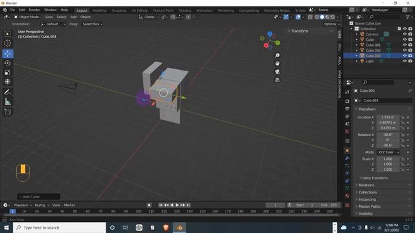Image resolution: width=415 pixels, height=233 pixels.
Task: Open the Material properties tab icon
Action: pos(348,195)
